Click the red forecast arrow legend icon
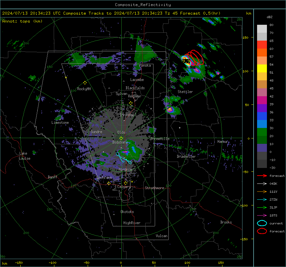This screenshot has width=286, height=267. 262,176
